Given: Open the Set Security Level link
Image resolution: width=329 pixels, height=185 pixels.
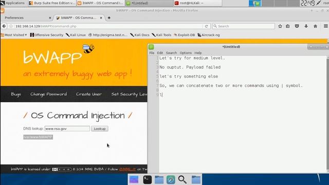Looking at the screenshot, I should 129,94.
